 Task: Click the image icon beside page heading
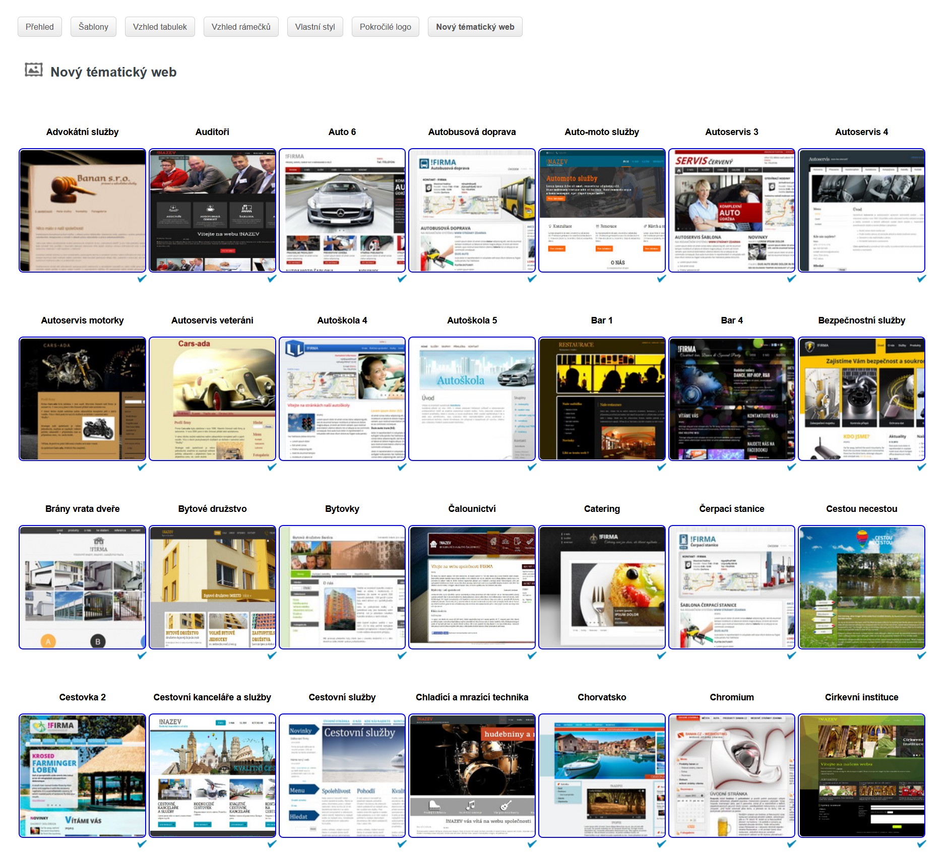pyautogui.click(x=34, y=70)
